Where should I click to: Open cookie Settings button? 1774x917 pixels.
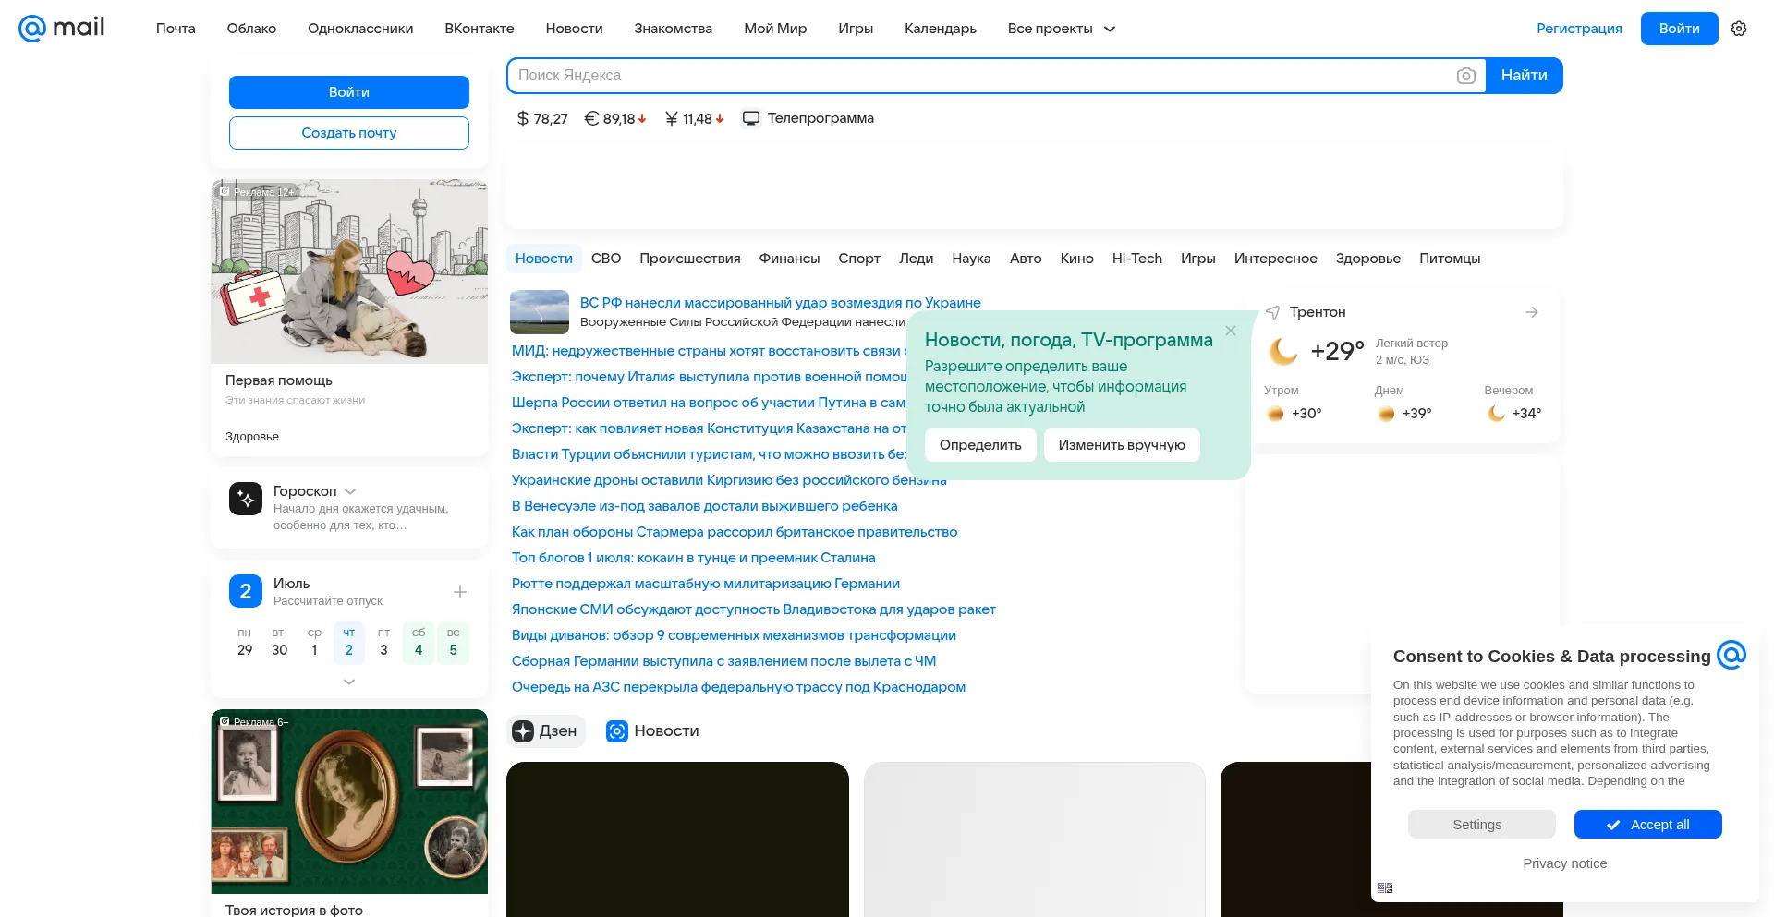click(1481, 825)
